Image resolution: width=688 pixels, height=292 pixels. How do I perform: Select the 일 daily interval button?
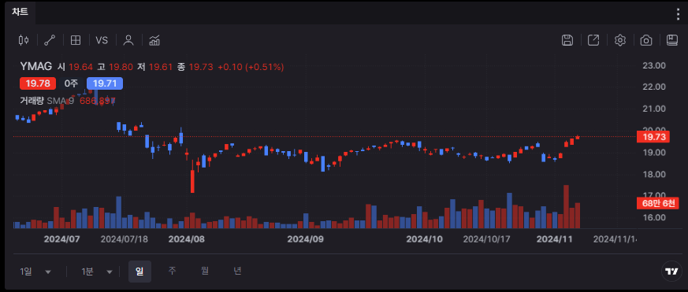[139, 272]
